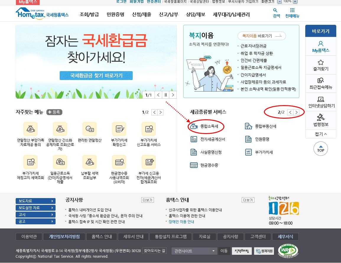This screenshot has height=263, width=341.
Task: Open 납부할 세액 조회납부 icon
Action: (90, 162)
